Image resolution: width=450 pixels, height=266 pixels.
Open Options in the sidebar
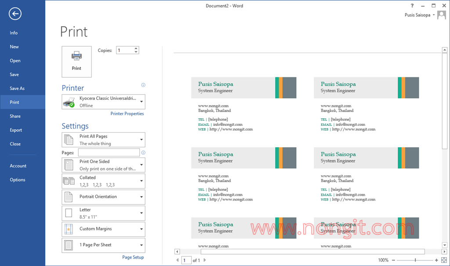tap(23, 179)
